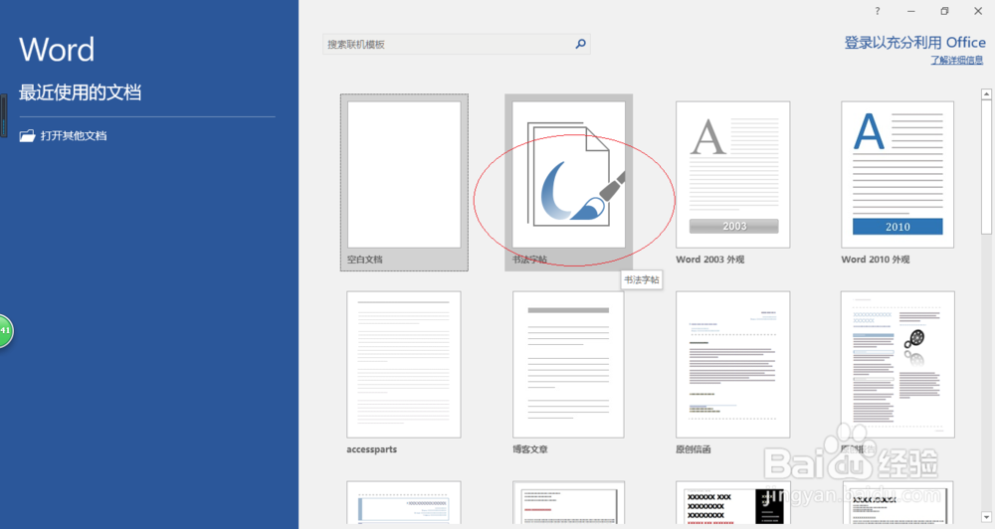Select the Word 2003 外观 template

pyautogui.click(x=733, y=183)
